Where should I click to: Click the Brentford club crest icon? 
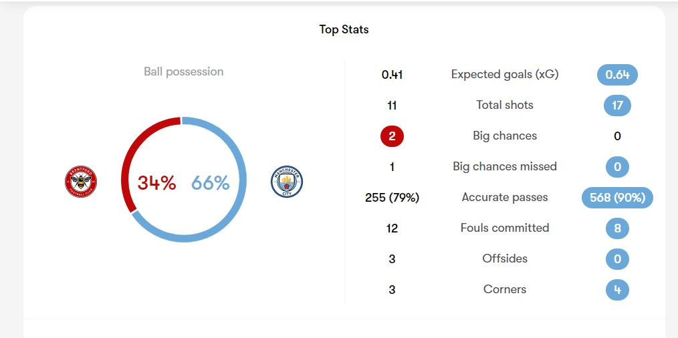pos(81,182)
